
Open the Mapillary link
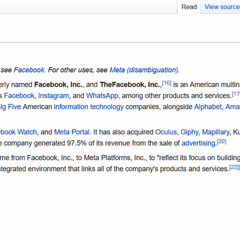(x=216, y=132)
